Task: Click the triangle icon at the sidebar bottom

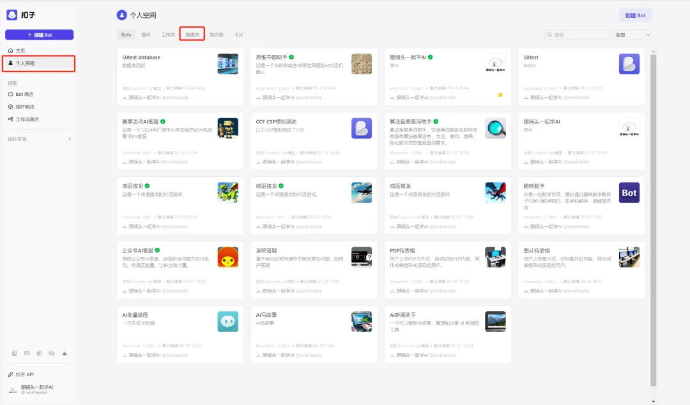Action: click(x=65, y=353)
